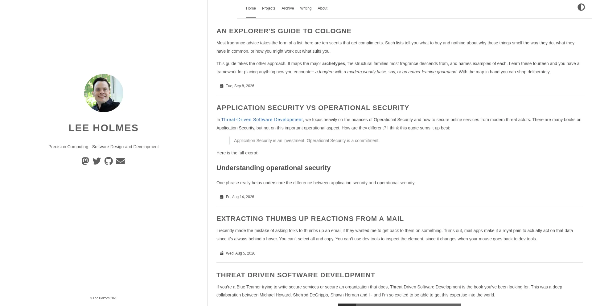This screenshot has width=592, height=306.
Task: Open the GitHub profile icon
Action: pos(109,161)
